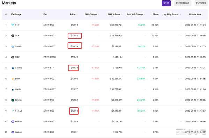Screen dimensions: 209x138
Task: Click the Kraken logo in the ETHW-EUR row
Action: [x=13, y=132]
